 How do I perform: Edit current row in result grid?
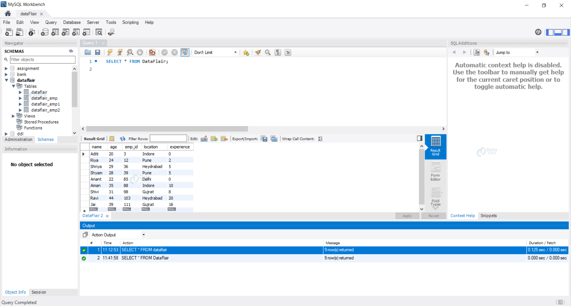[204, 139]
